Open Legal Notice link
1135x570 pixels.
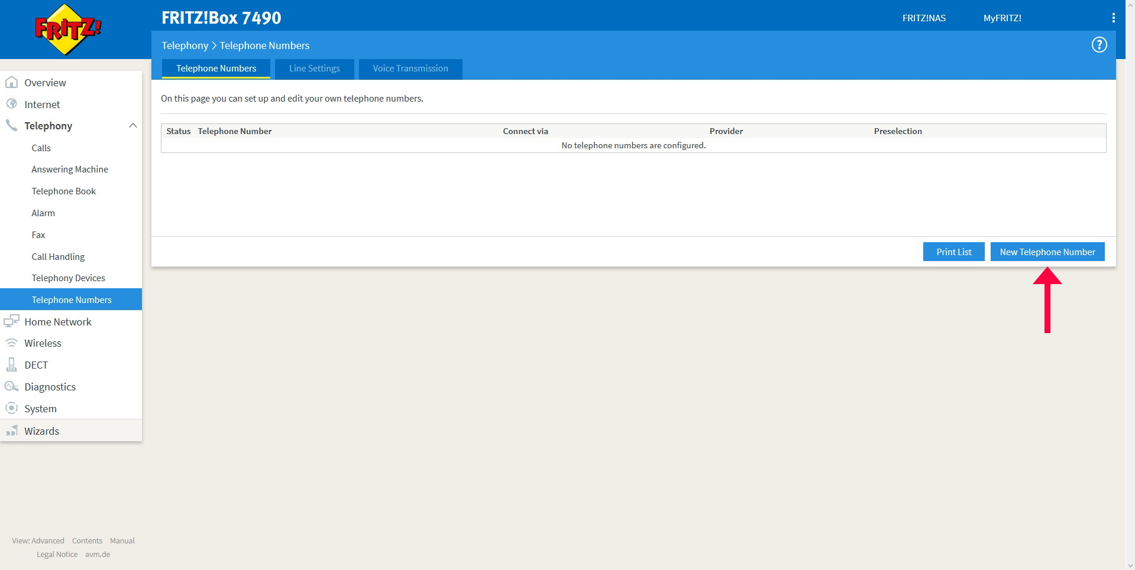[x=57, y=554]
